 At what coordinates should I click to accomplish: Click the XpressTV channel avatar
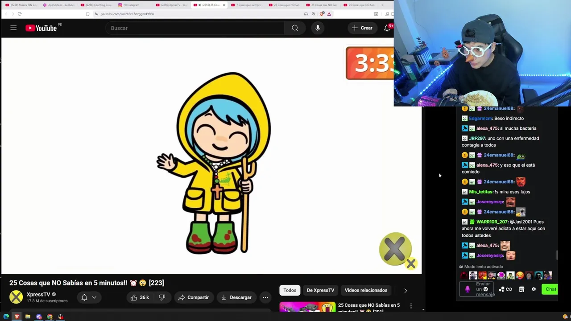(16, 297)
